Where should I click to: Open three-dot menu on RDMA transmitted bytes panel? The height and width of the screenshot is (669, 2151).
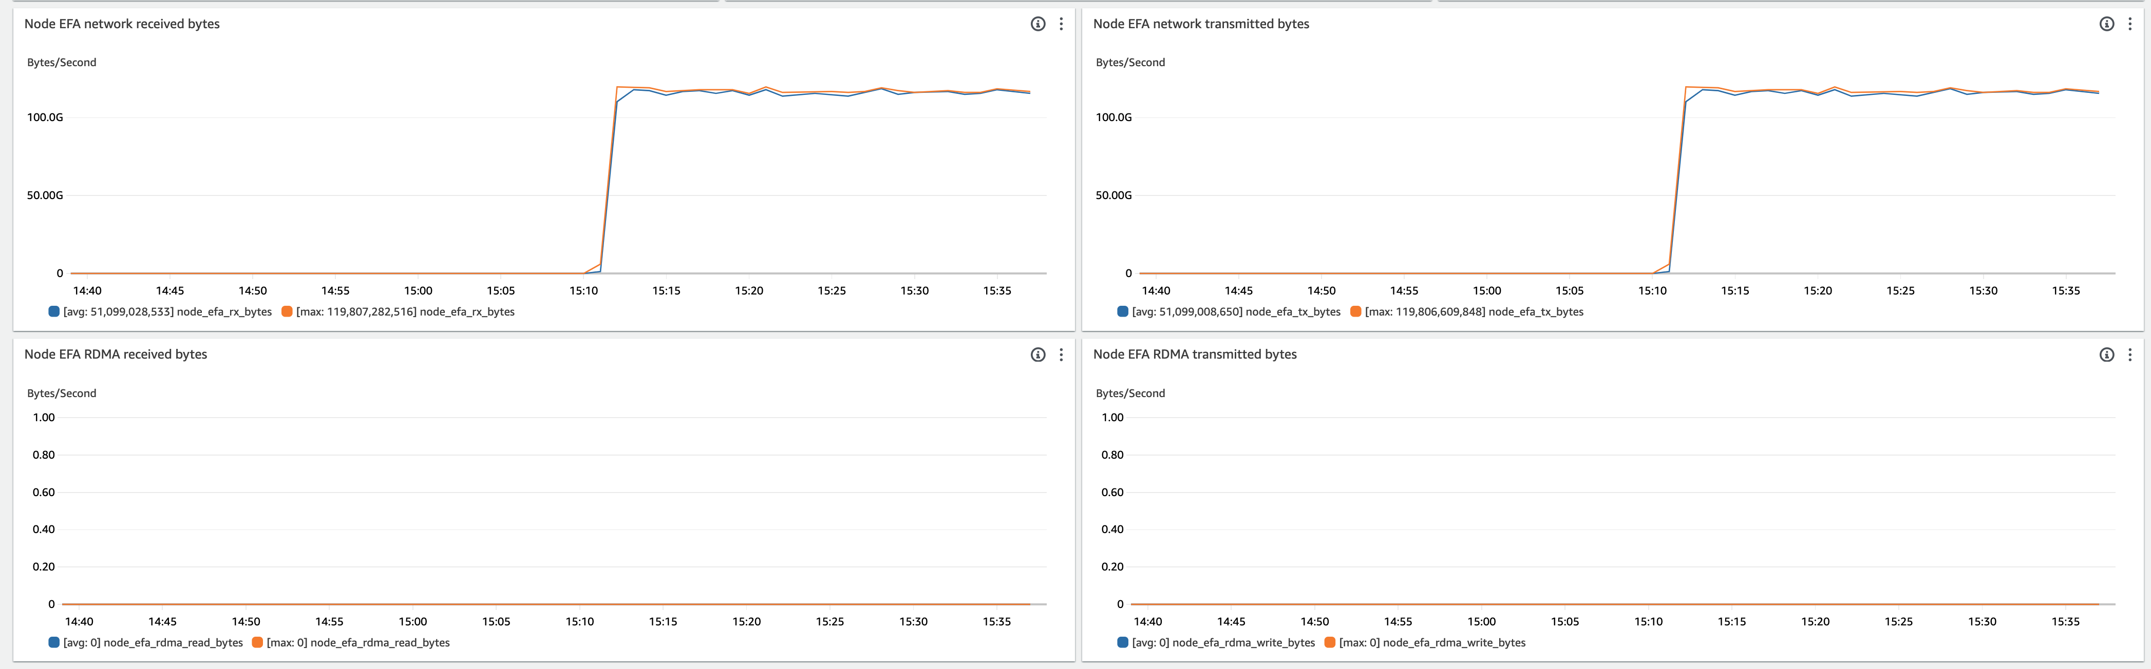pos(2130,355)
